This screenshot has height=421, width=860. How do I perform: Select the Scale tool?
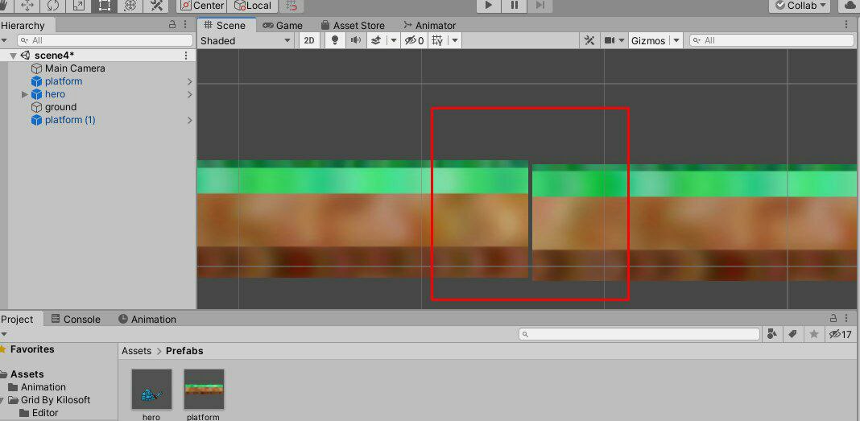pyautogui.click(x=78, y=6)
